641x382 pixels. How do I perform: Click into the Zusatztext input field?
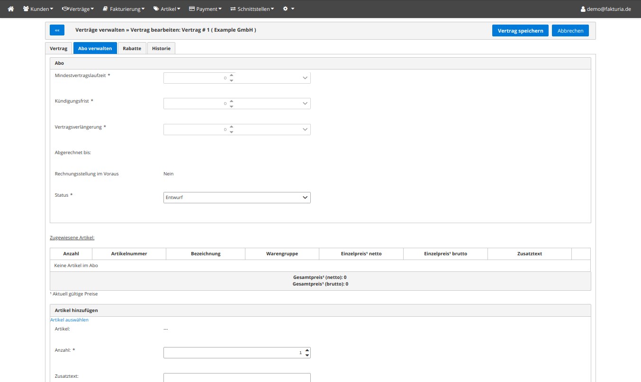click(x=237, y=377)
